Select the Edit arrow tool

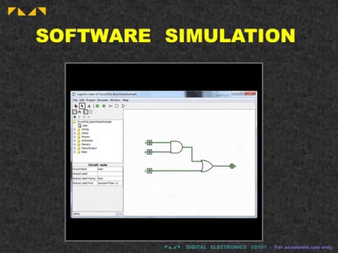82,106
